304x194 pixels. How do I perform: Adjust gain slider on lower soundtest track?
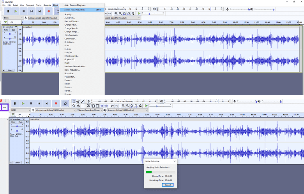point(17,126)
